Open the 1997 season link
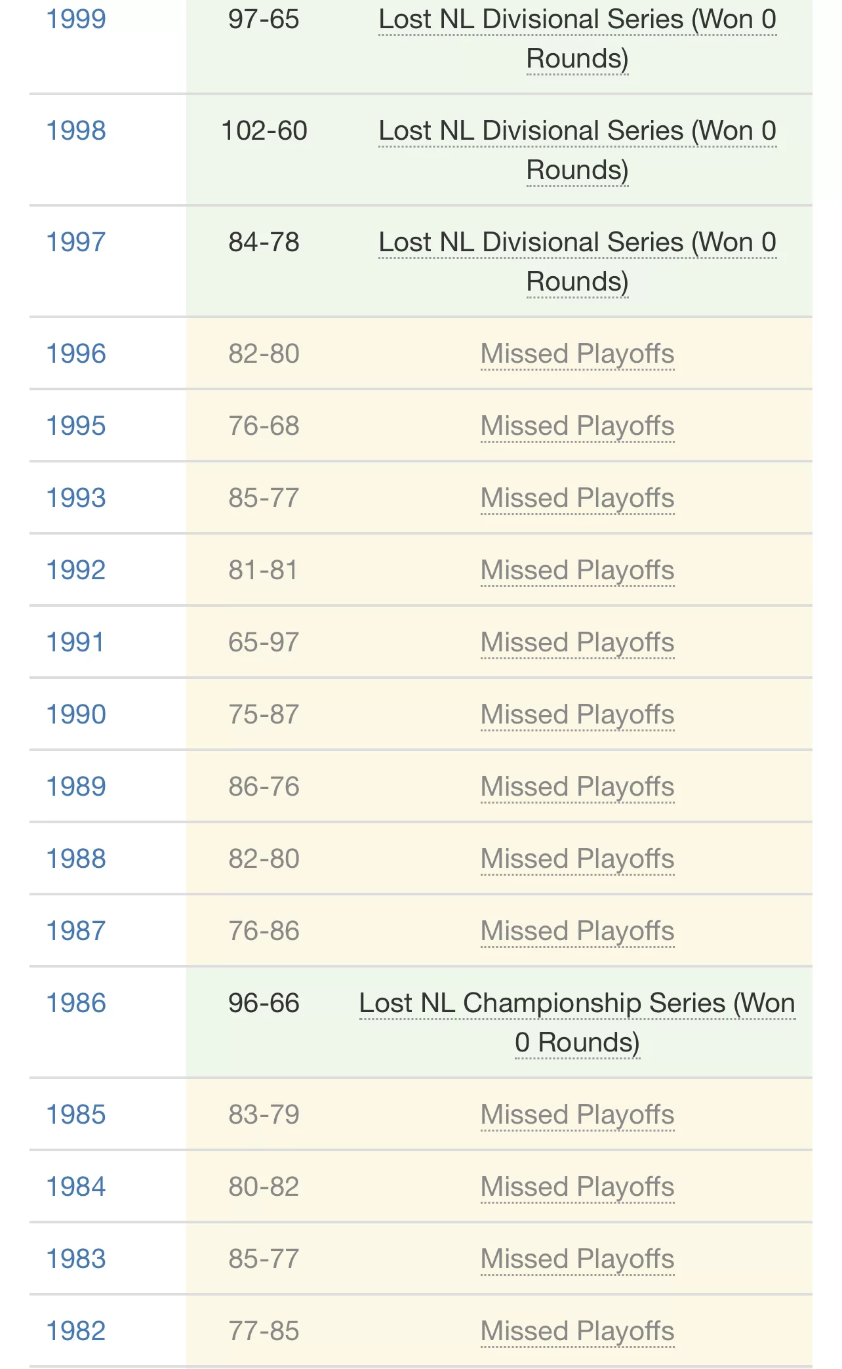This screenshot has width=842, height=1369. (x=76, y=242)
